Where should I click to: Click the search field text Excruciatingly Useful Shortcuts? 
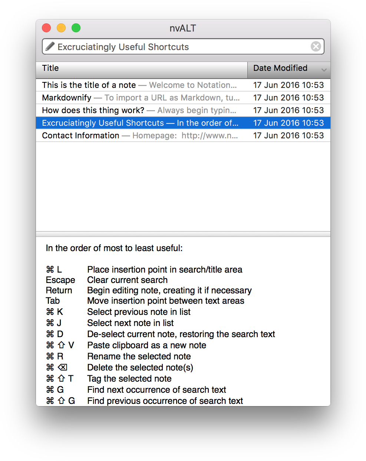point(123,47)
